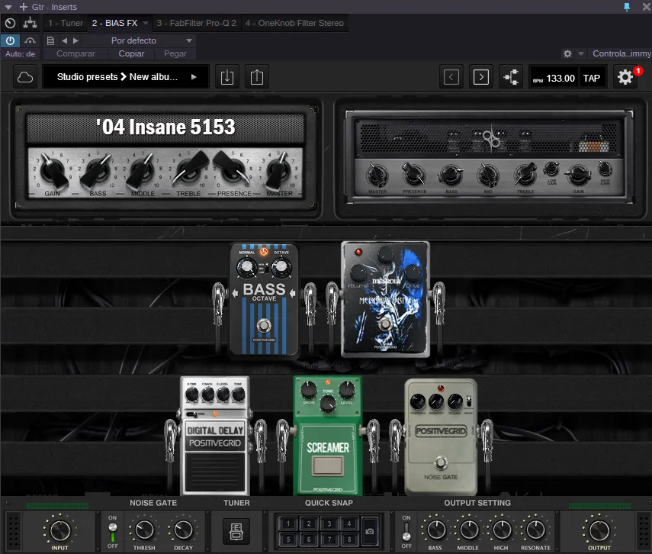The width and height of the screenshot is (652, 554).
Task: Click Quick Snap slot 4
Action: [349, 524]
